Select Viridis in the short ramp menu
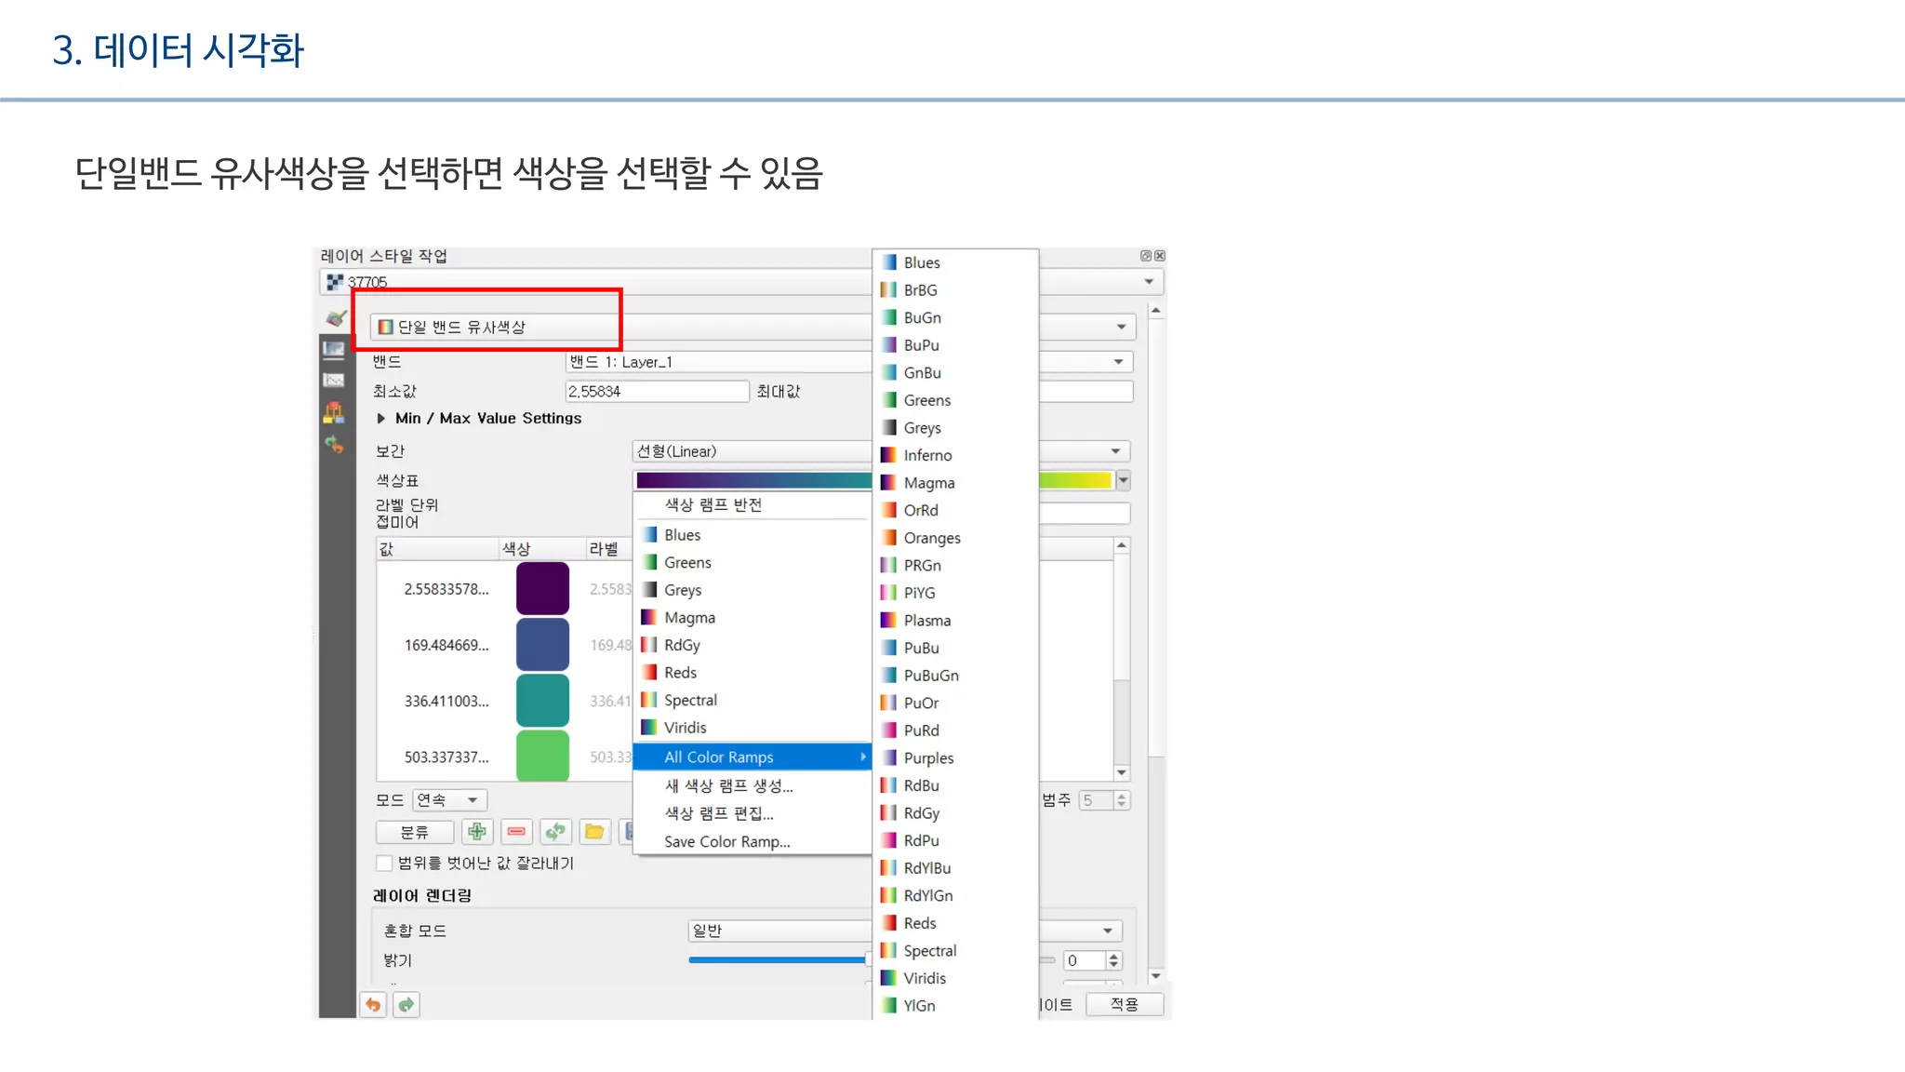The height and width of the screenshot is (1072, 1905). tap(753, 728)
